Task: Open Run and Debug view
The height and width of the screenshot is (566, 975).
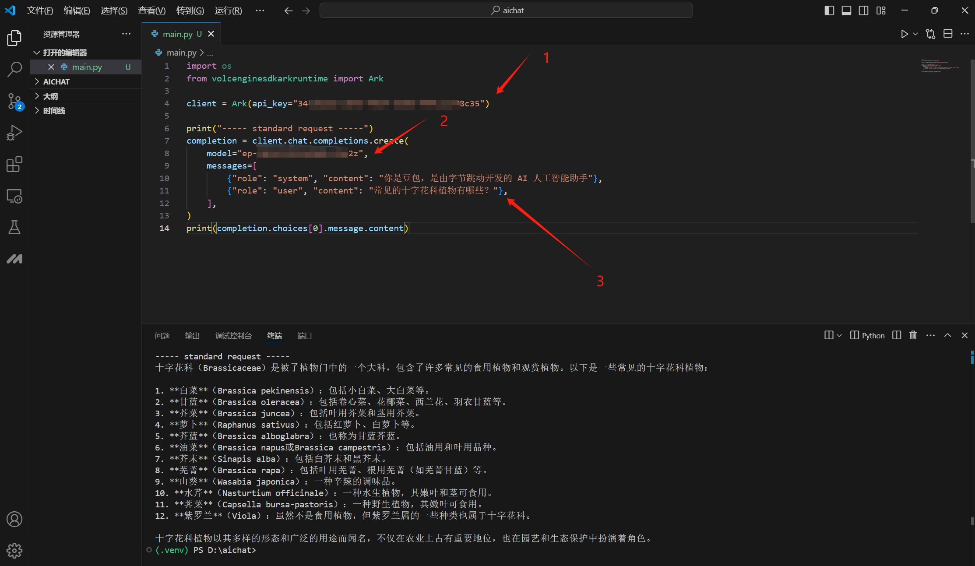Action: (14, 133)
